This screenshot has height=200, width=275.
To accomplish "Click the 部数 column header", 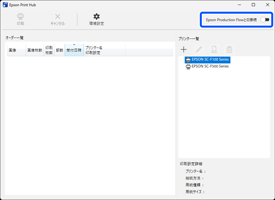I will pyautogui.click(x=60, y=50).
